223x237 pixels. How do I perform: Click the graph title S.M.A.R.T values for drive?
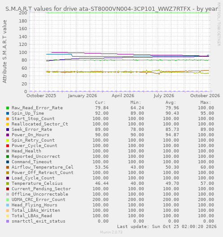pyautogui.click(x=112, y=9)
